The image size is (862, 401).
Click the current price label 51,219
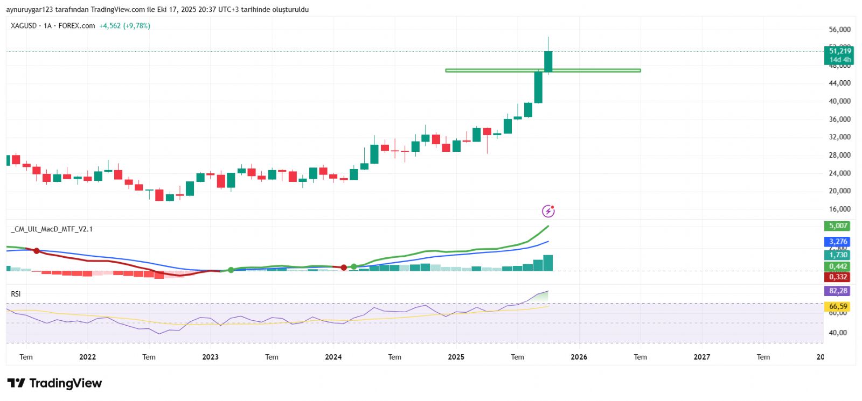[x=839, y=51]
